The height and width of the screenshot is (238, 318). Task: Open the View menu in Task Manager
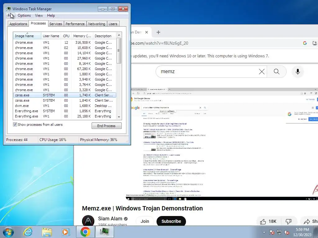point(39,15)
